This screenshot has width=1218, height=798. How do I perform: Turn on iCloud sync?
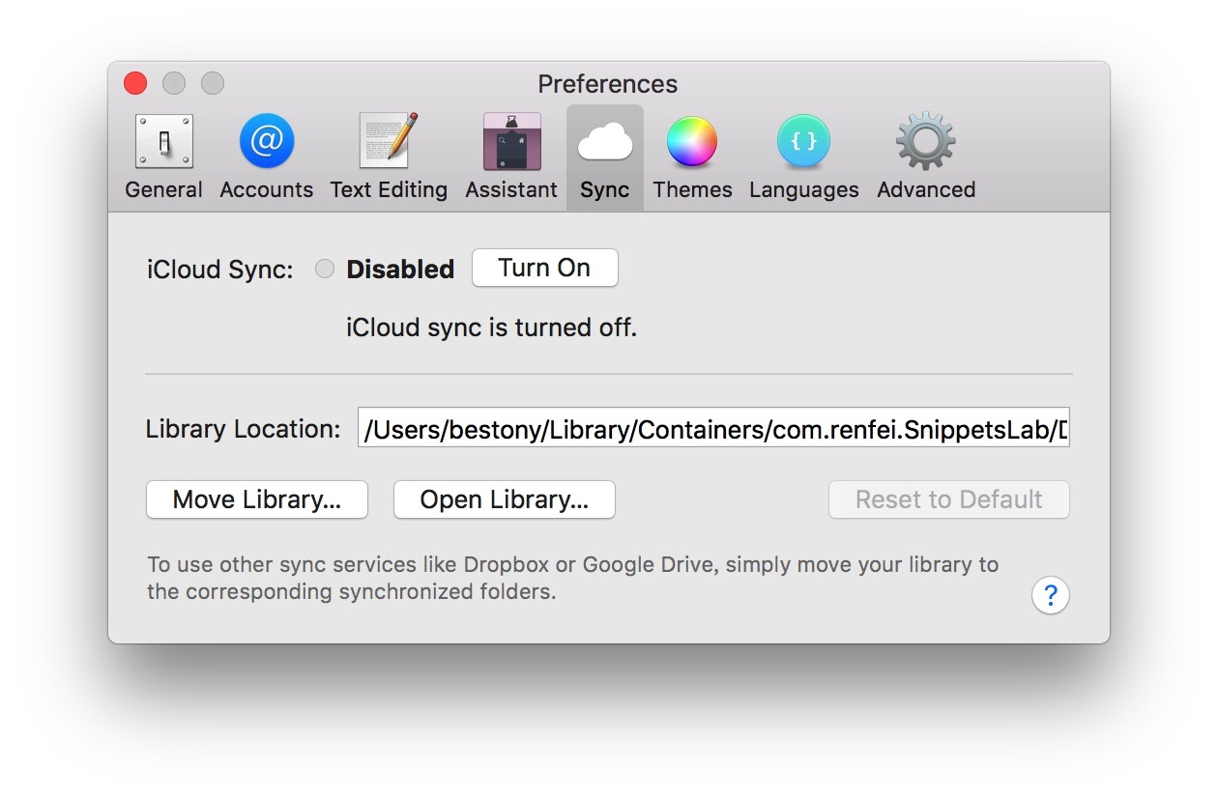(x=544, y=268)
